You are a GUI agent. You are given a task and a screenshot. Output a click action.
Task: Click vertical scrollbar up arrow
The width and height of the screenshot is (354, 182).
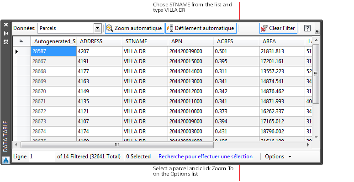tap(316, 40)
